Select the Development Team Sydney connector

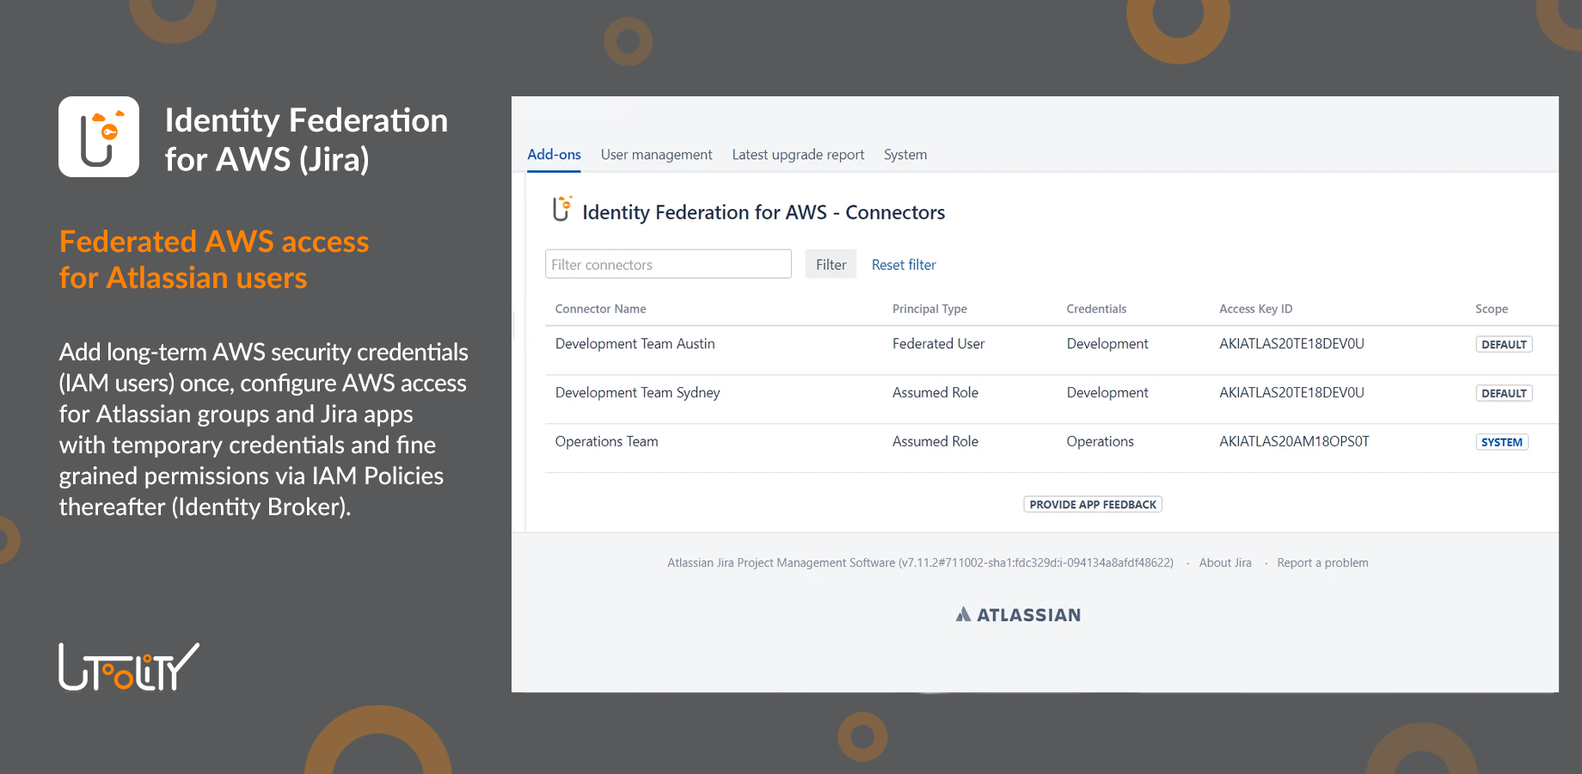point(637,393)
